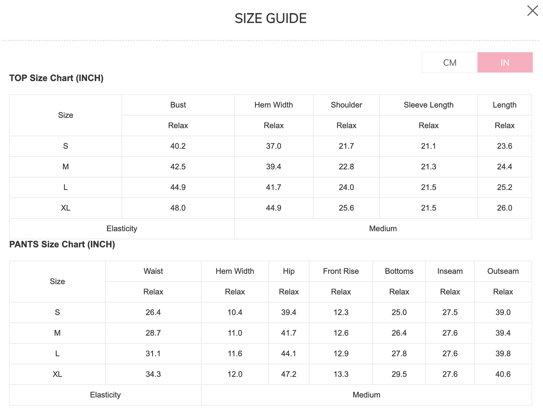Screen dimensions: 543x410
Task: Click Elasticity label in pants chart
Action: click(105, 395)
